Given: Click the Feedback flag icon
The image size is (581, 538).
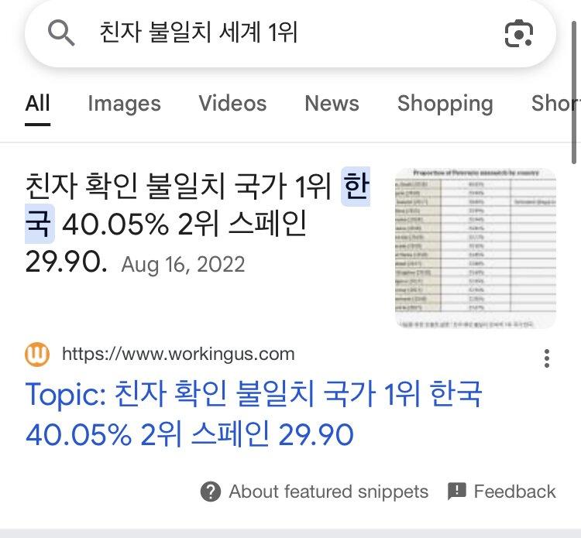Looking at the screenshot, I should [x=457, y=492].
